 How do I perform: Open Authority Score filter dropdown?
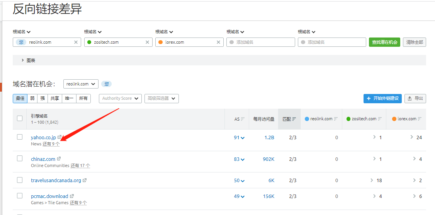[120, 99]
